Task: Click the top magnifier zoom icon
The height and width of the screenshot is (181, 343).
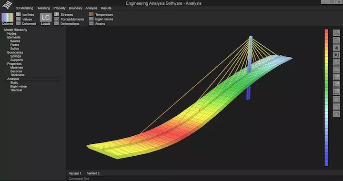Action: tap(336, 33)
